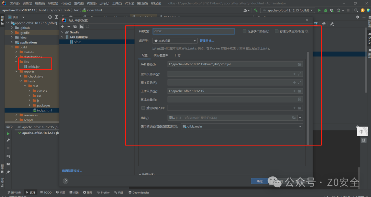Click expand-all icon in project panel header

[x=56, y=17]
